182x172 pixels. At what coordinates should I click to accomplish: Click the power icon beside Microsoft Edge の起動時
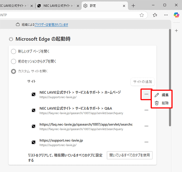(11, 39)
